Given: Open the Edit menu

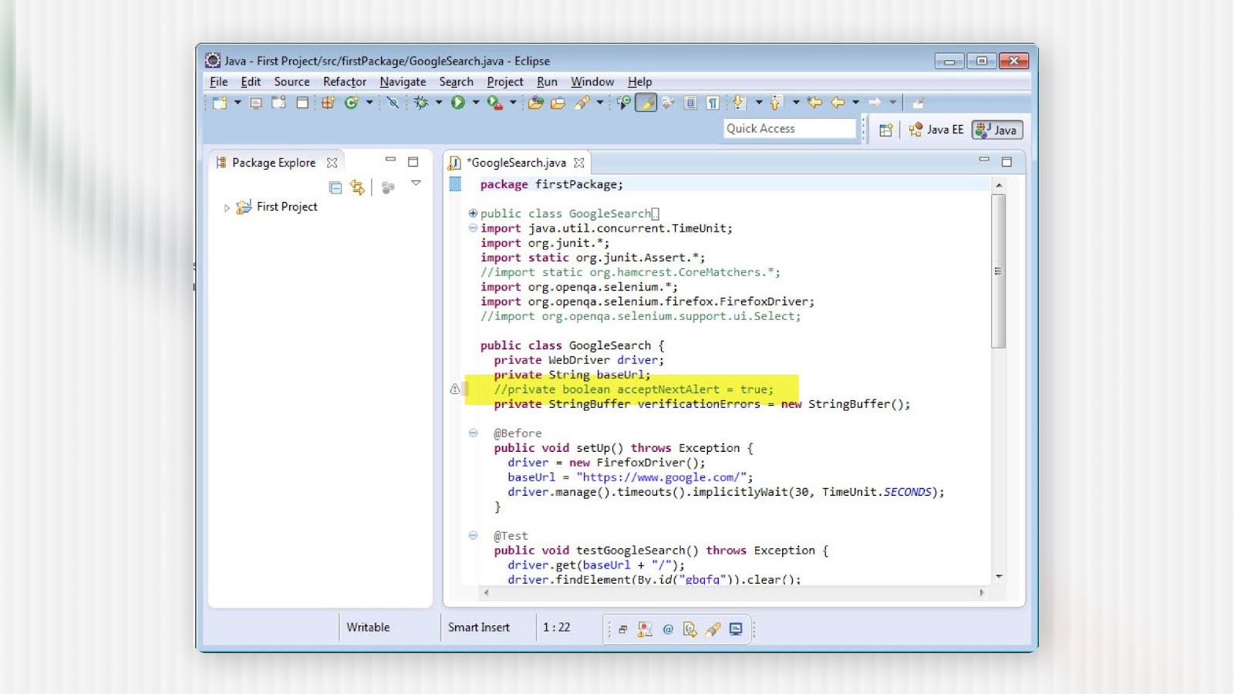Looking at the screenshot, I should (x=251, y=82).
